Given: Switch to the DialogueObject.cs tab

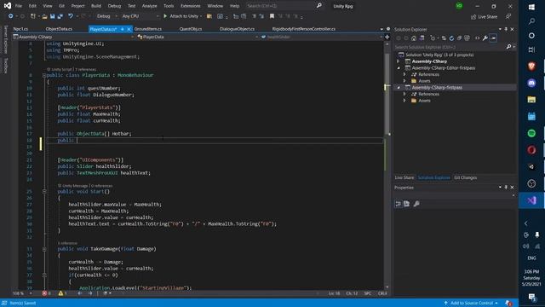Looking at the screenshot, I should coord(237,29).
